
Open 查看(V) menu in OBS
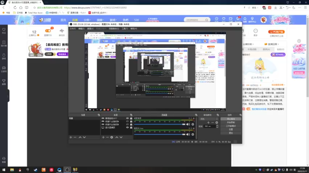90,28
